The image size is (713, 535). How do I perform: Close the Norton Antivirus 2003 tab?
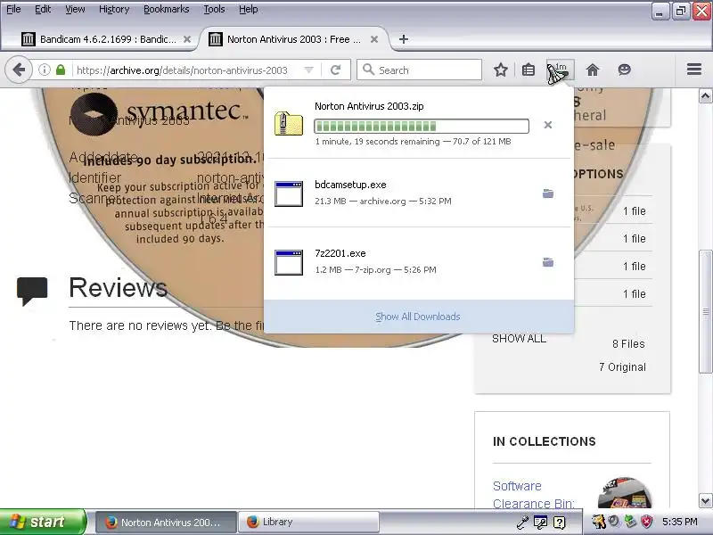(x=374, y=39)
